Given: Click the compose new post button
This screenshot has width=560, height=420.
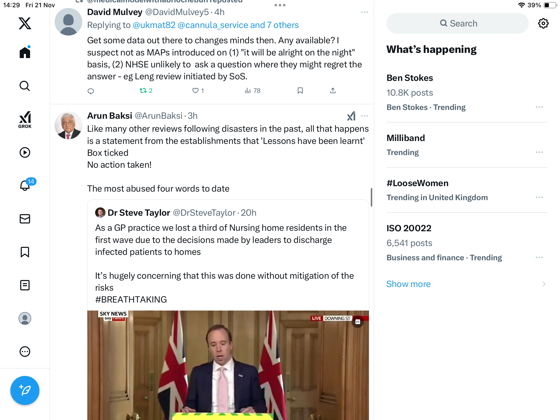Looking at the screenshot, I should (25, 390).
